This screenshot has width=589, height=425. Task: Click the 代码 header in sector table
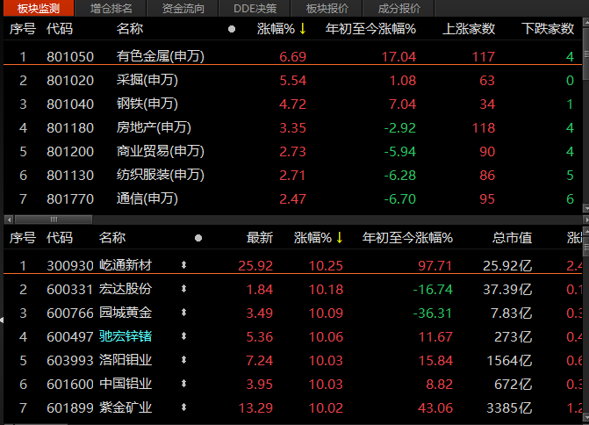(60, 29)
